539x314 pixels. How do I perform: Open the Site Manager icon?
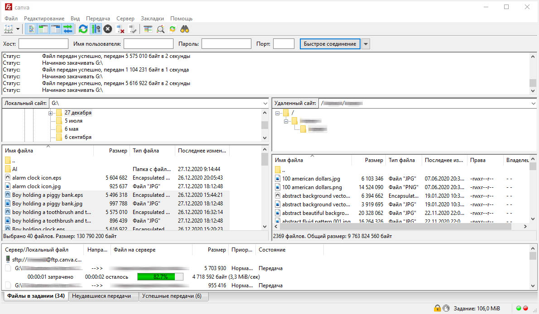8,29
